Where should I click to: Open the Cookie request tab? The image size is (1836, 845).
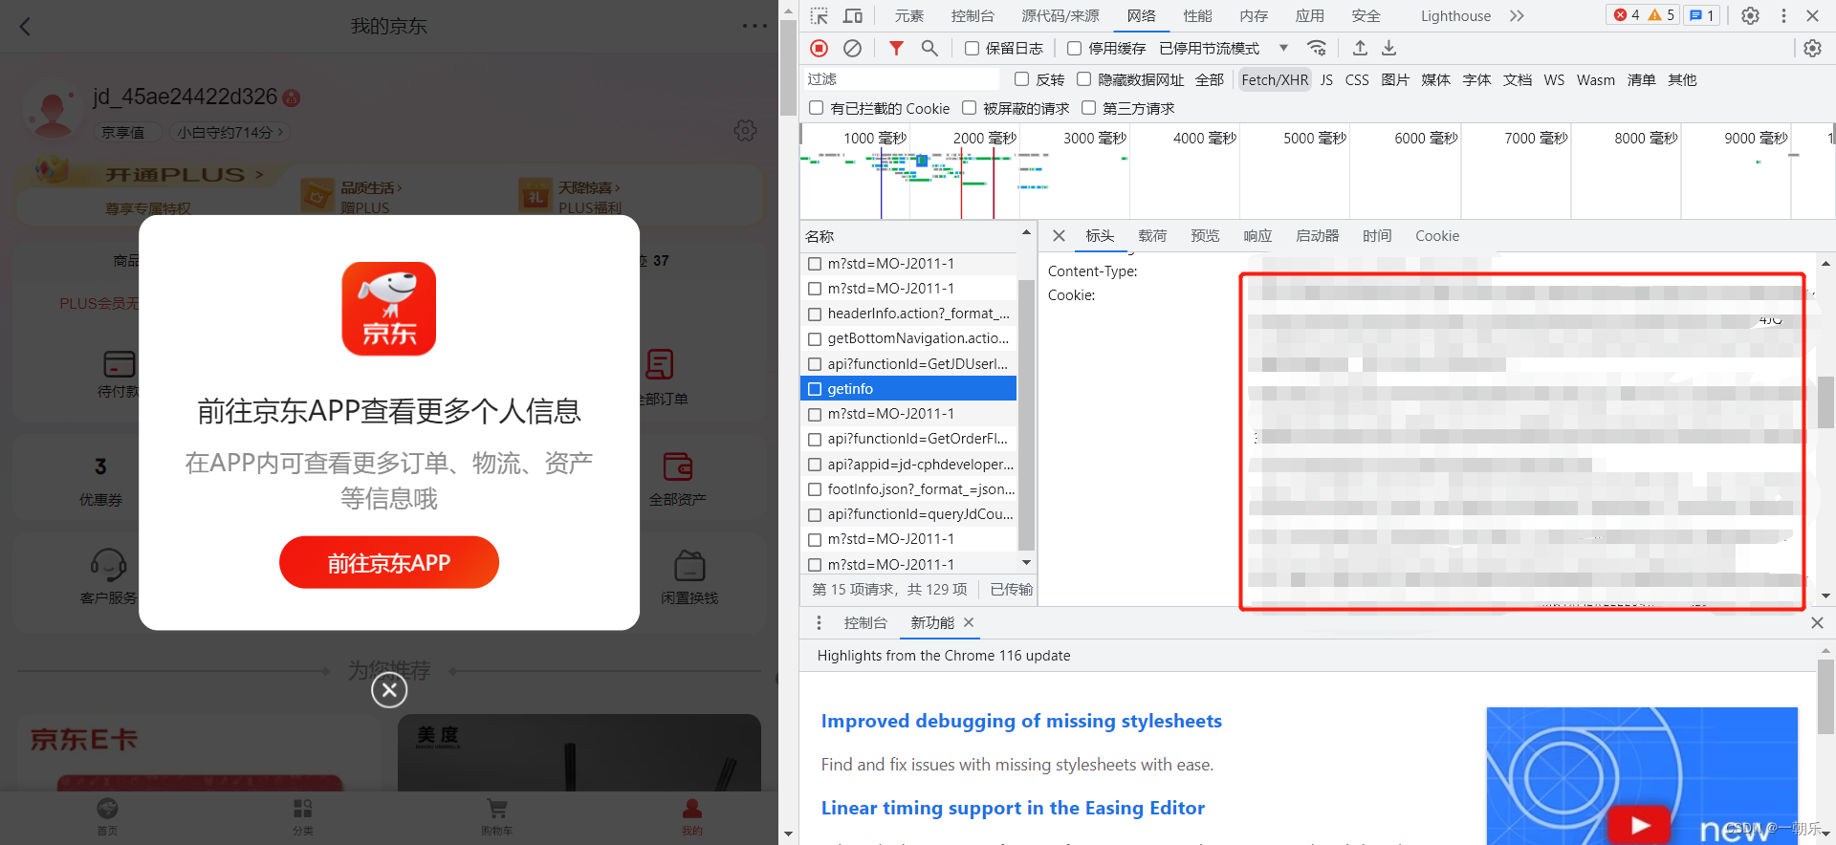pyautogui.click(x=1437, y=235)
